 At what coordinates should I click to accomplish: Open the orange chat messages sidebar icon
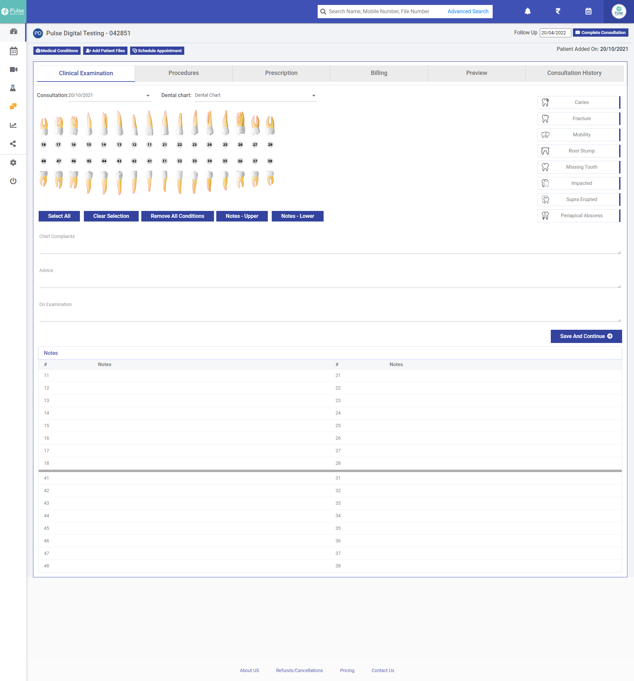(x=13, y=107)
